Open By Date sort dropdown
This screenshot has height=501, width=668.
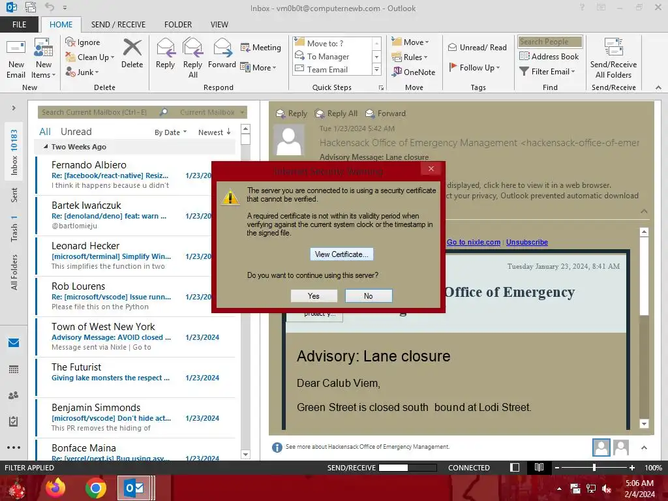click(x=170, y=132)
